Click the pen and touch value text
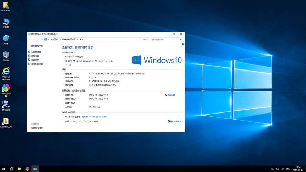 (103, 85)
